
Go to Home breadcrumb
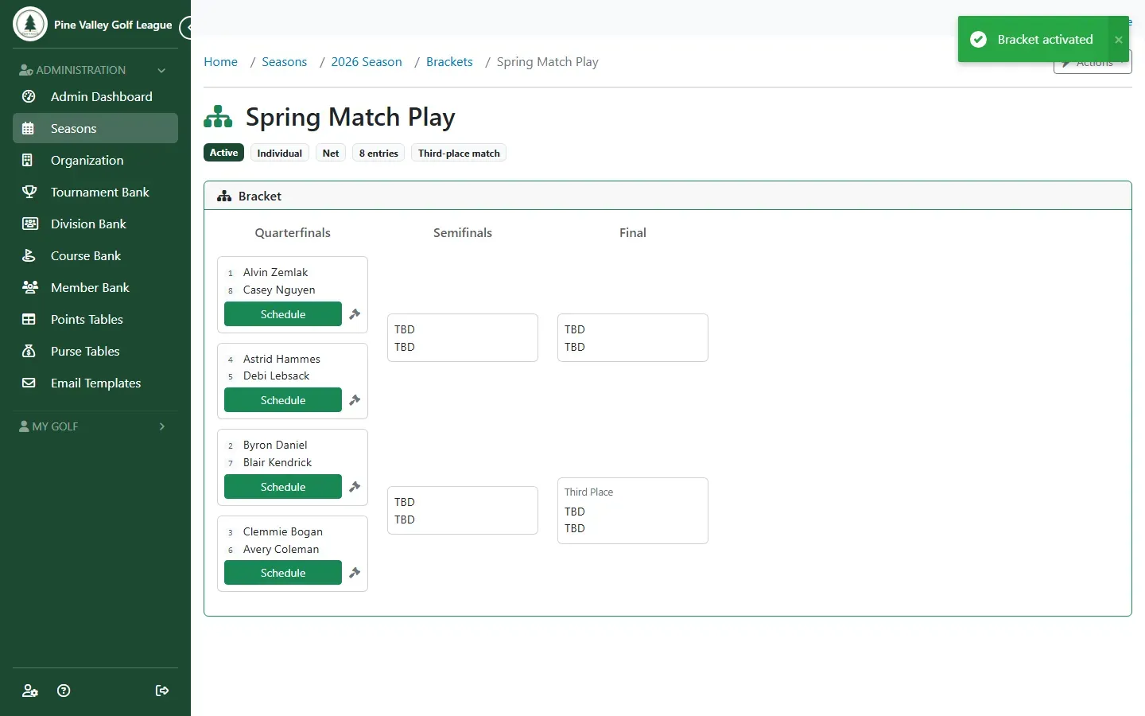coord(220,62)
